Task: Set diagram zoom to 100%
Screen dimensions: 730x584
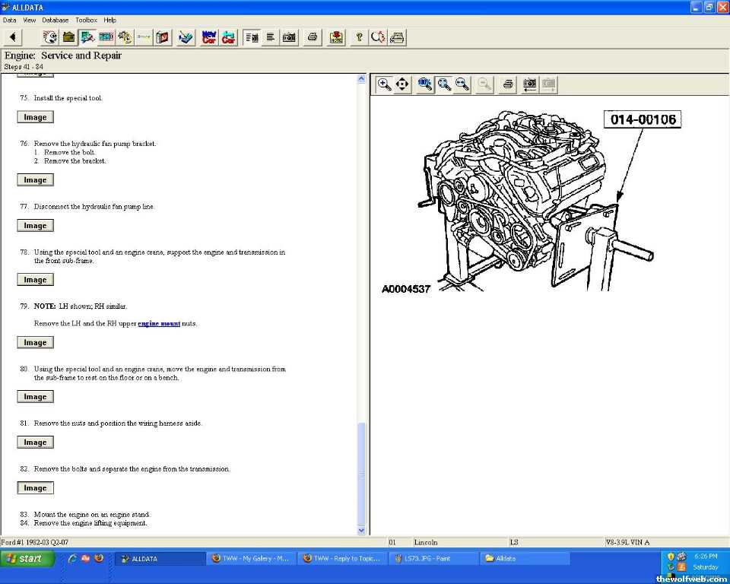Action: coord(425,84)
